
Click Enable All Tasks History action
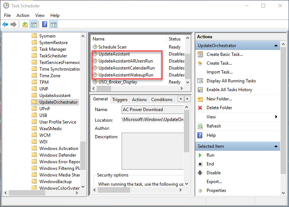click(x=229, y=90)
